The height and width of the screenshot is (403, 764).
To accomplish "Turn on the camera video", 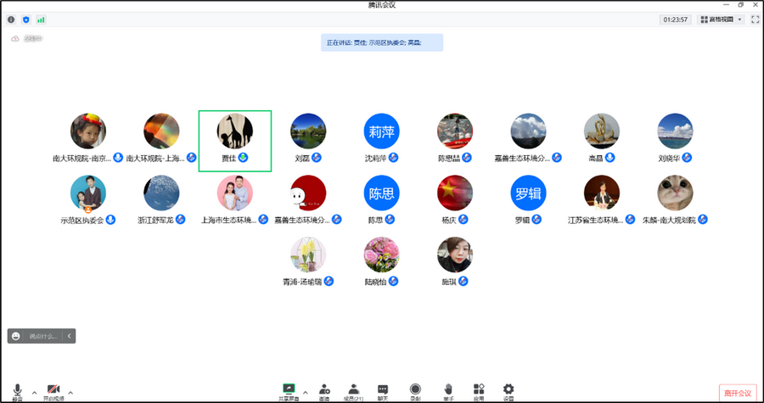I will 53,389.
